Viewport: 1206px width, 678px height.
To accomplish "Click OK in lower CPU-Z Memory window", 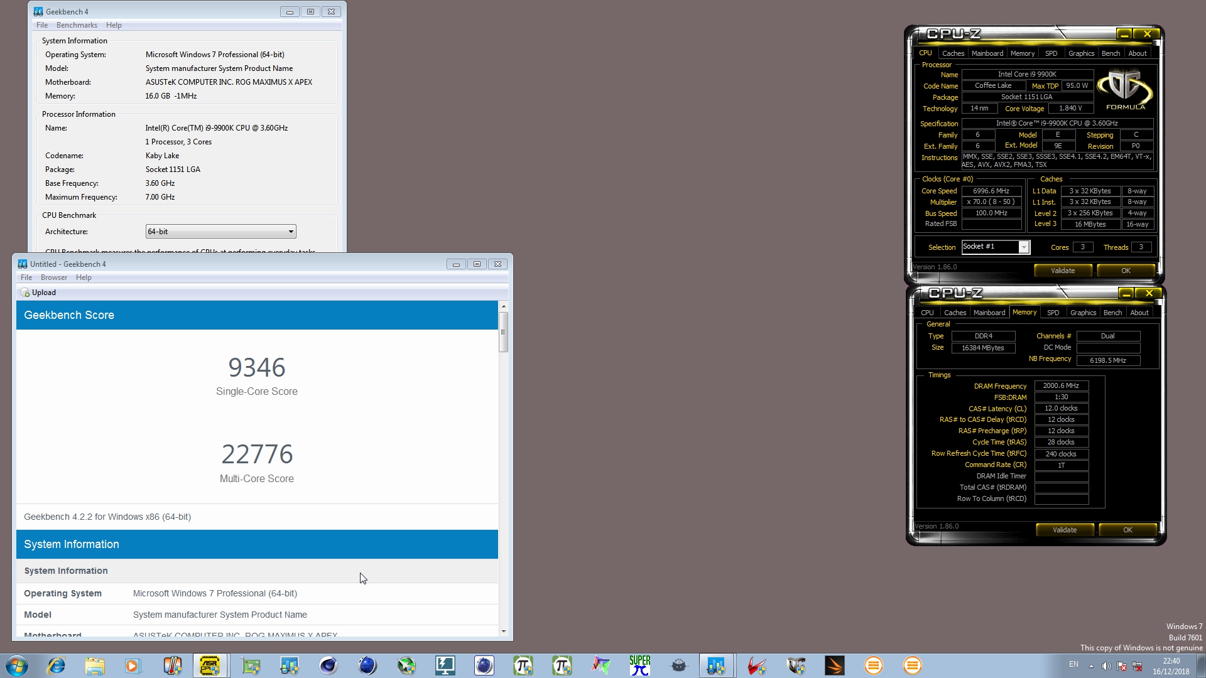I will click(x=1127, y=530).
